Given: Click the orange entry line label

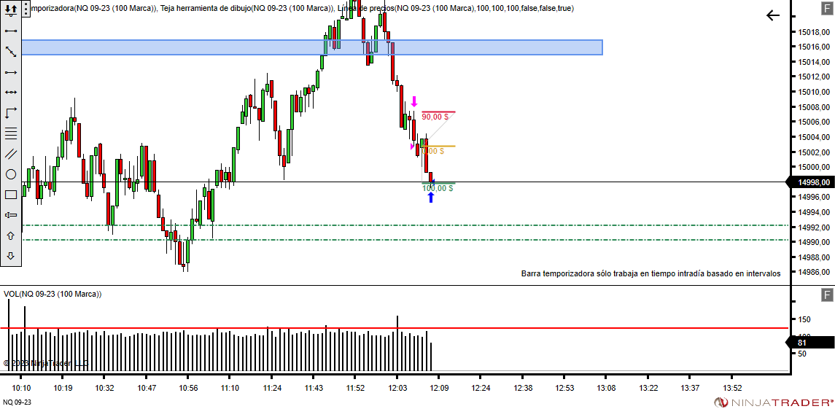Looking at the screenshot, I should point(435,151).
